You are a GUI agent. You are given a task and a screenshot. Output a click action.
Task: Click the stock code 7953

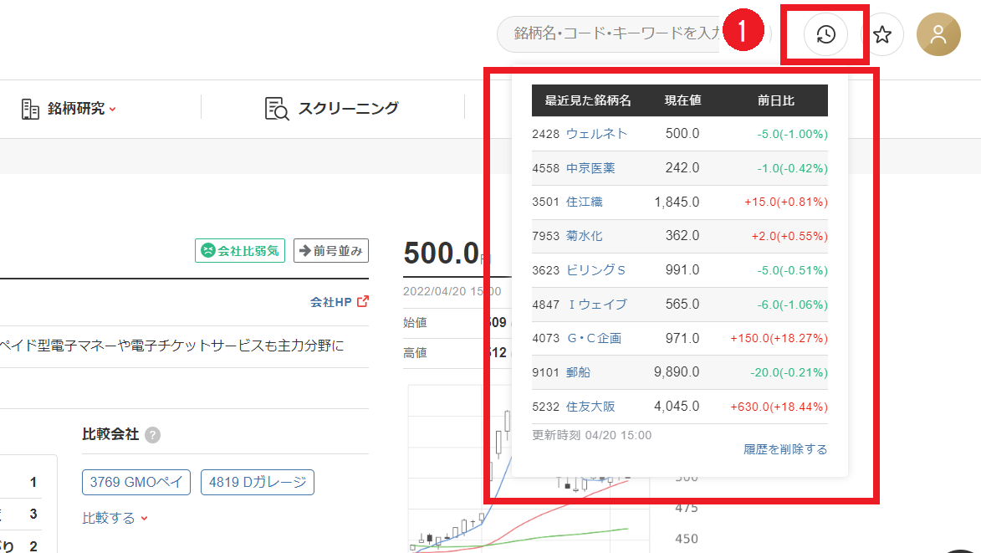coord(545,236)
